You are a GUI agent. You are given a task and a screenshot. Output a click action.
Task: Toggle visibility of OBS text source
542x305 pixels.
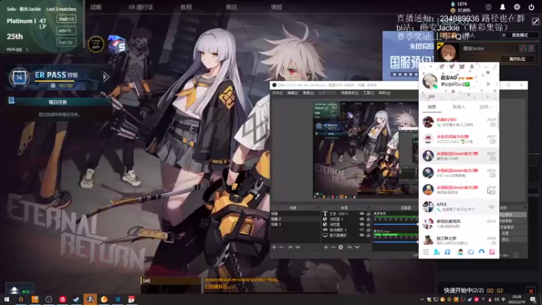(362, 213)
